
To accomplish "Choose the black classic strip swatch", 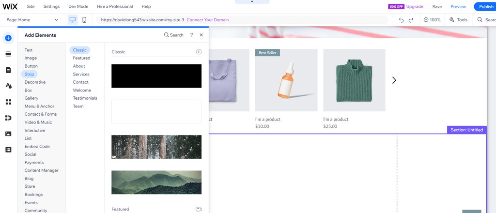I will pyautogui.click(x=156, y=76).
